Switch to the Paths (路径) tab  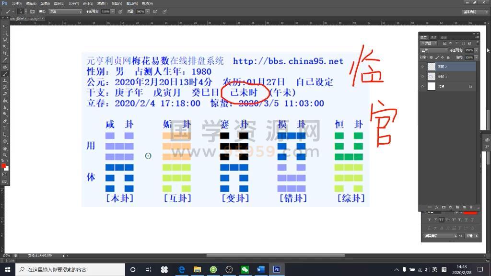coord(444,37)
